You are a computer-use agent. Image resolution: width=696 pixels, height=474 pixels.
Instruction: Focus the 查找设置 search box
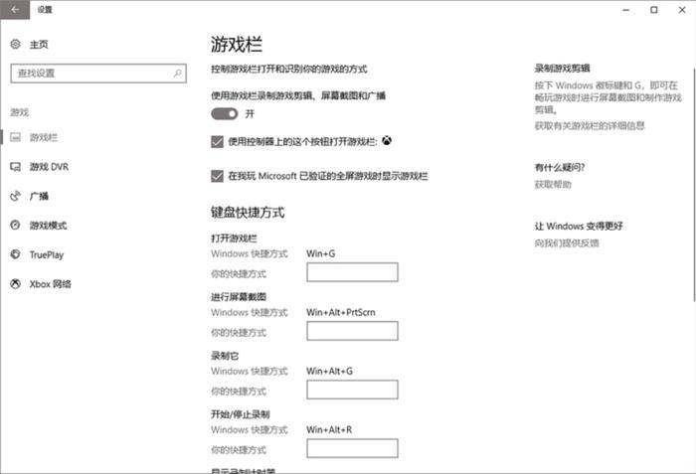tap(98, 74)
